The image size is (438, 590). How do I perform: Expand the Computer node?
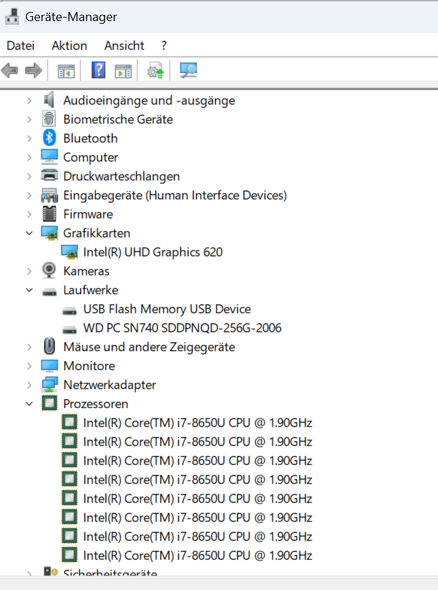[29, 157]
